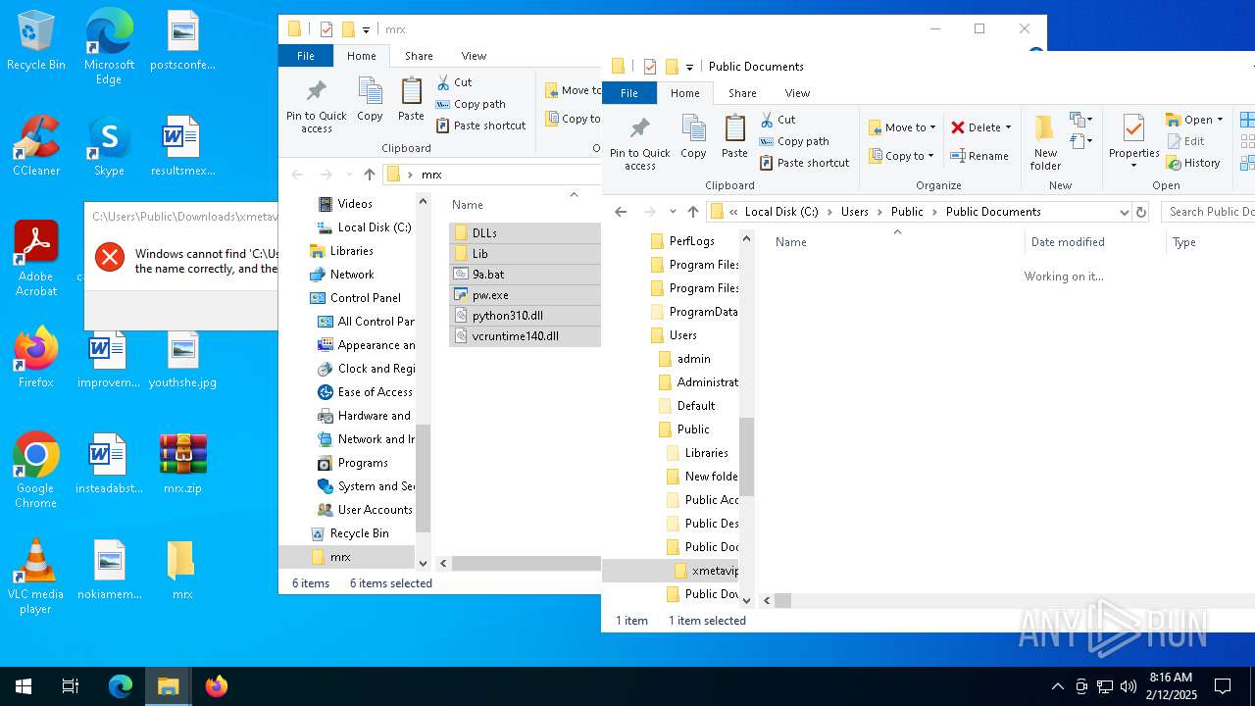Click Paste shortcut in mrx window
1255x706 pixels.
click(481, 126)
